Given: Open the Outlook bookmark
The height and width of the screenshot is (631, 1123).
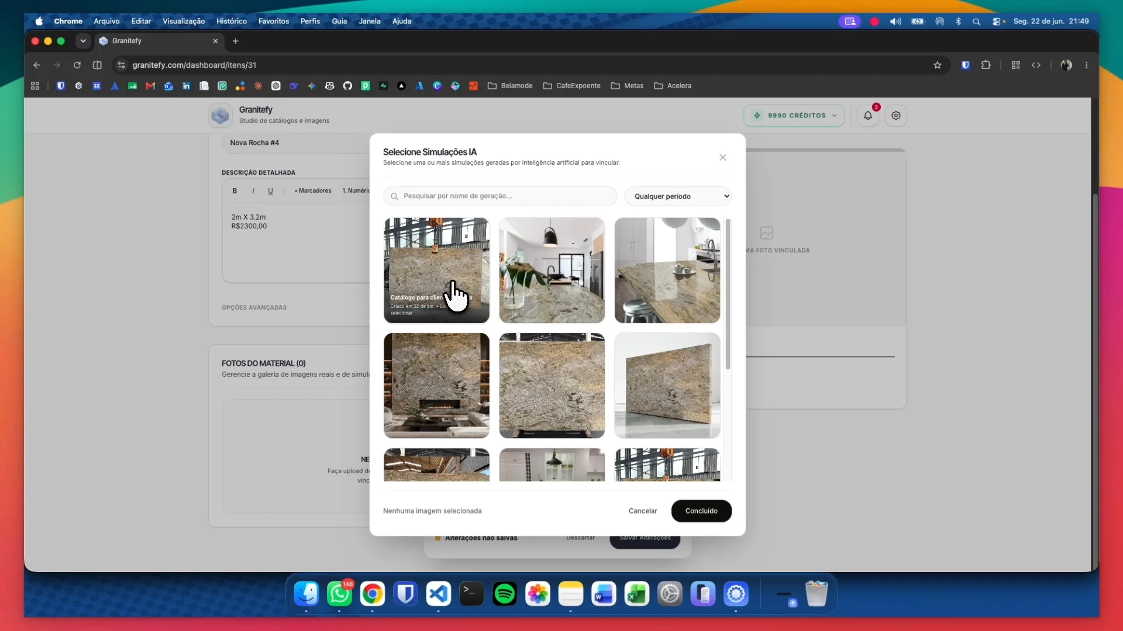Looking at the screenshot, I should (168, 86).
